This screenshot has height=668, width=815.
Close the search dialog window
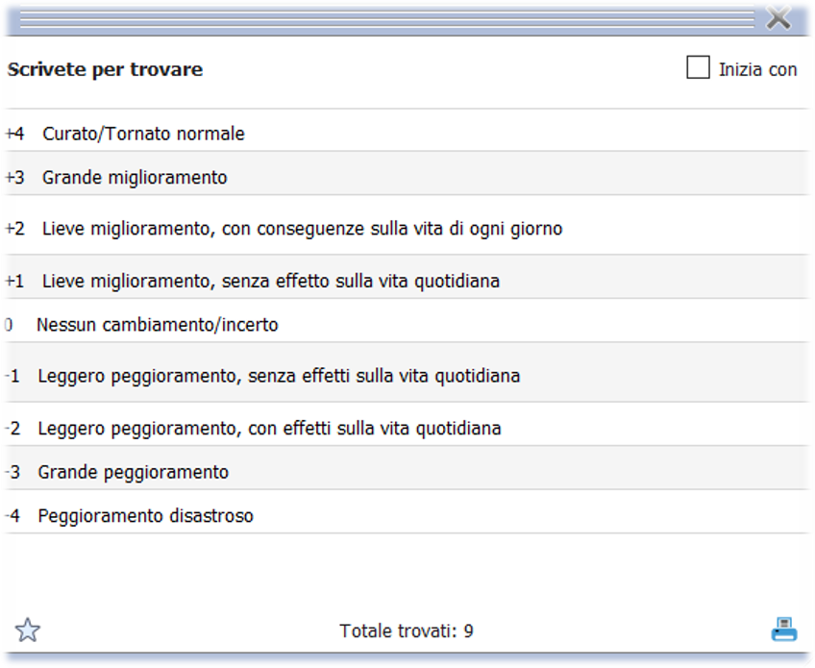pyautogui.click(x=778, y=16)
